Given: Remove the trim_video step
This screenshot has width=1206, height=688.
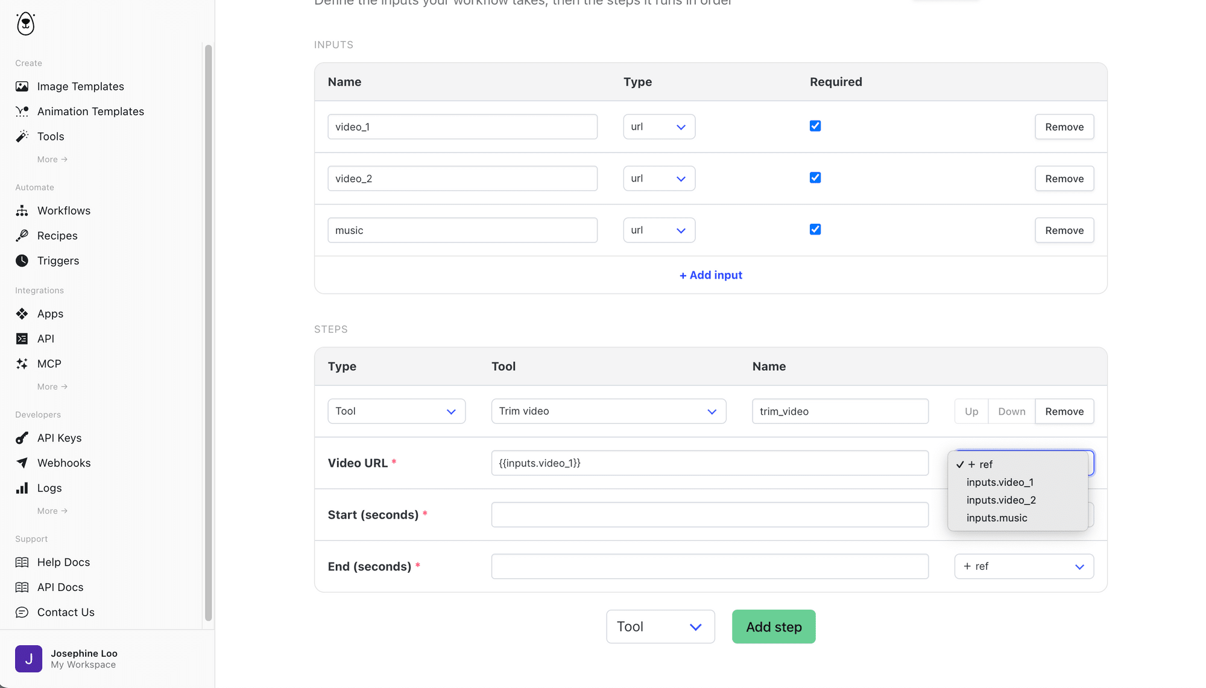Looking at the screenshot, I should [x=1064, y=411].
